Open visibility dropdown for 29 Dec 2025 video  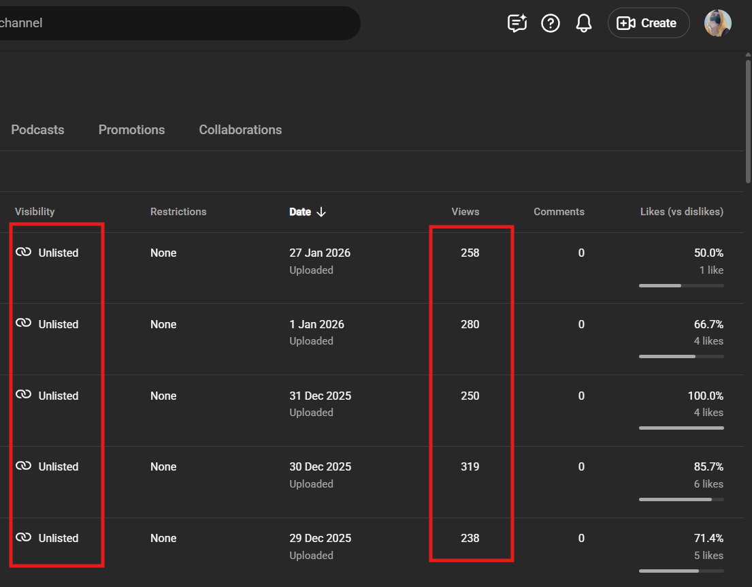[x=58, y=538]
